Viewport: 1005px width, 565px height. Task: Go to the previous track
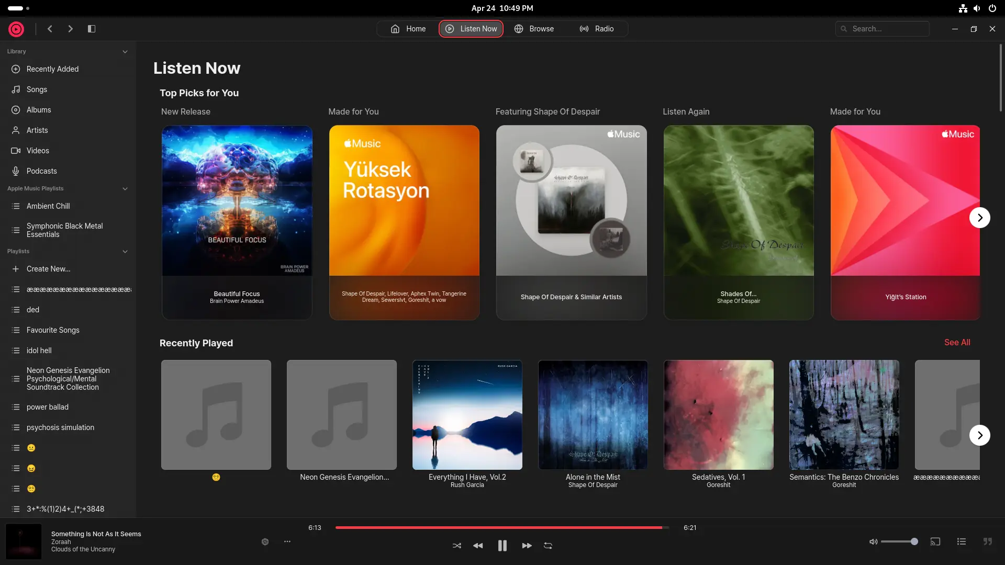(478, 546)
